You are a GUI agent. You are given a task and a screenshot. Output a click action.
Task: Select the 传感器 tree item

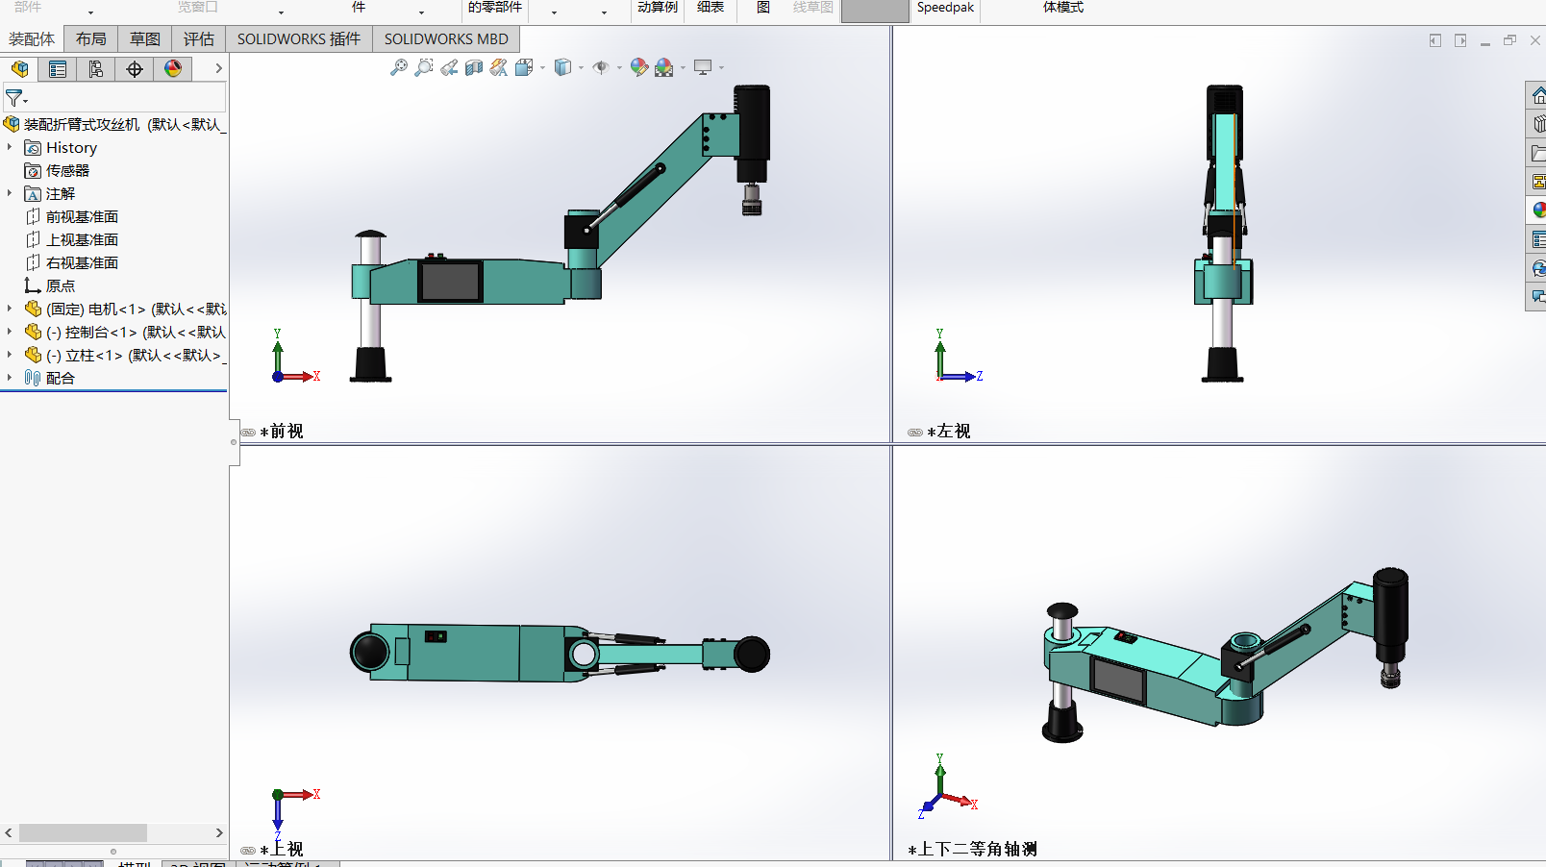click(x=67, y=170)
